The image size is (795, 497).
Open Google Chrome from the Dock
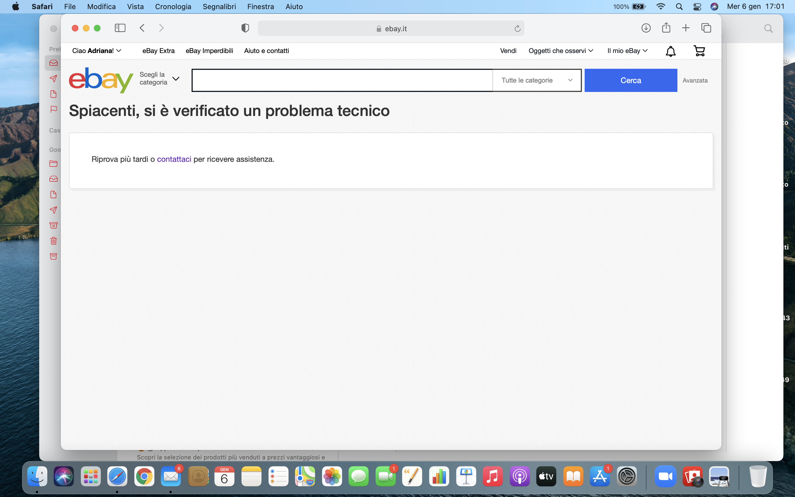[144, 476]
